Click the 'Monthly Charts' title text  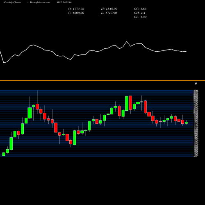[12, 2]
